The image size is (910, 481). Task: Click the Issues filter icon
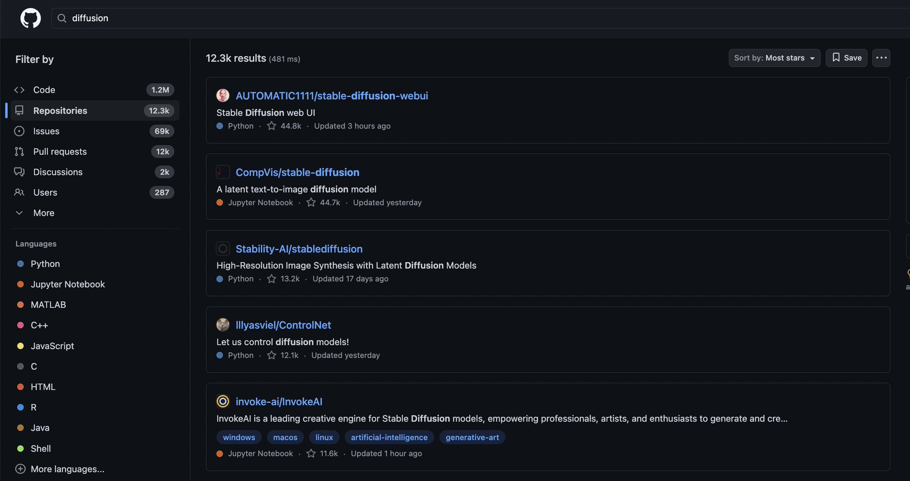(20, 131)
